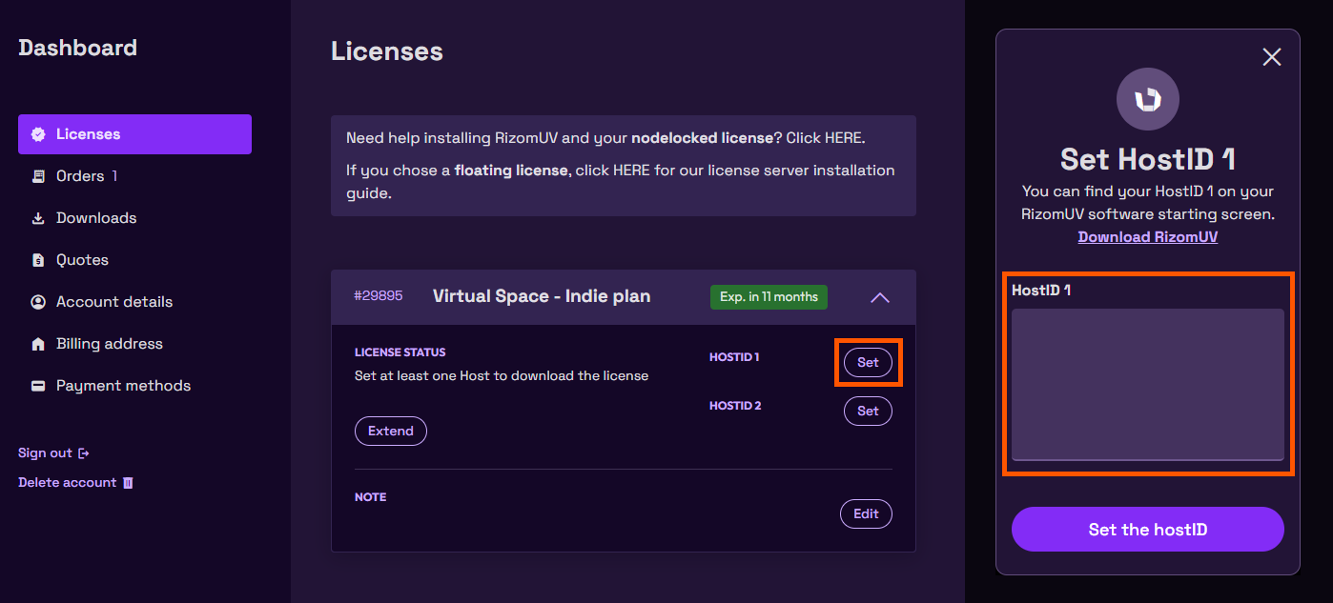This screenshot has height=603, width=1333.
Task: Open the Download RizomUV link
Action: (x=1148, y=237)
